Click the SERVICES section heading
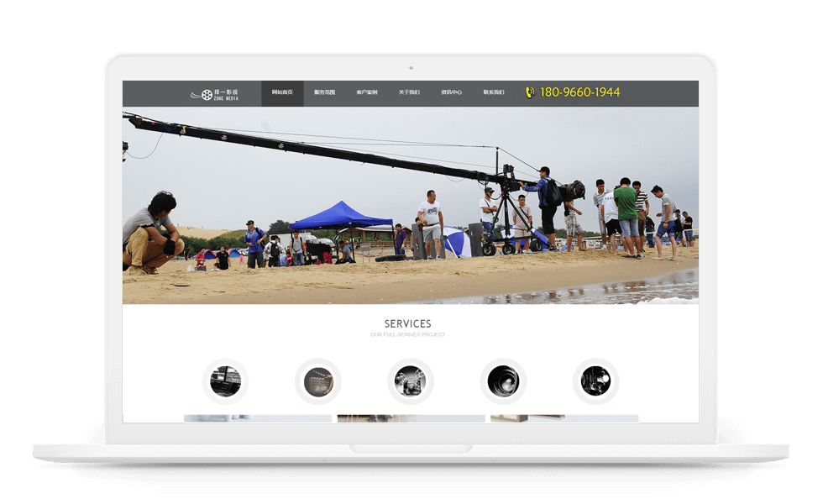This screenshot has width=823, height=504. [408, 323]
